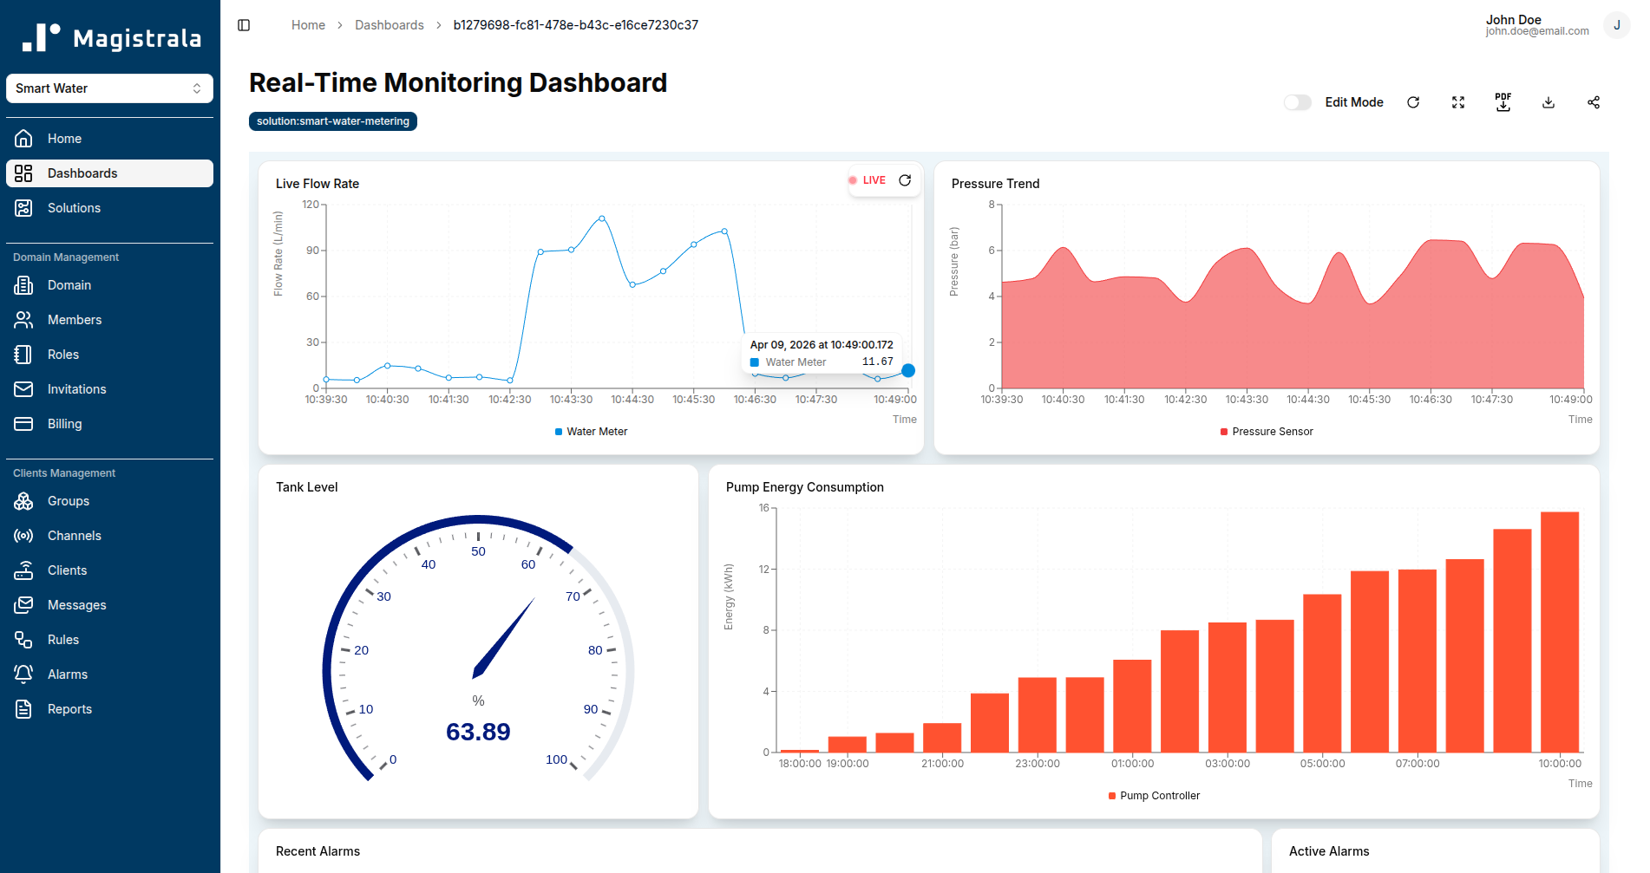Click the dashboard fullscreen icon
The height and width of the screenshot is (873, 1650).
(x=1458, y=101)
